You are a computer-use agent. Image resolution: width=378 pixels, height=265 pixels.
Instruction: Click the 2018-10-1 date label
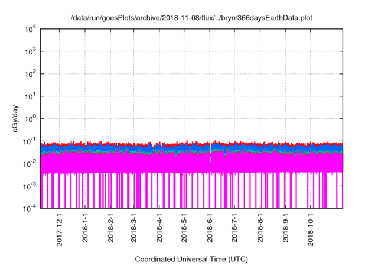(x=311, y=230)
